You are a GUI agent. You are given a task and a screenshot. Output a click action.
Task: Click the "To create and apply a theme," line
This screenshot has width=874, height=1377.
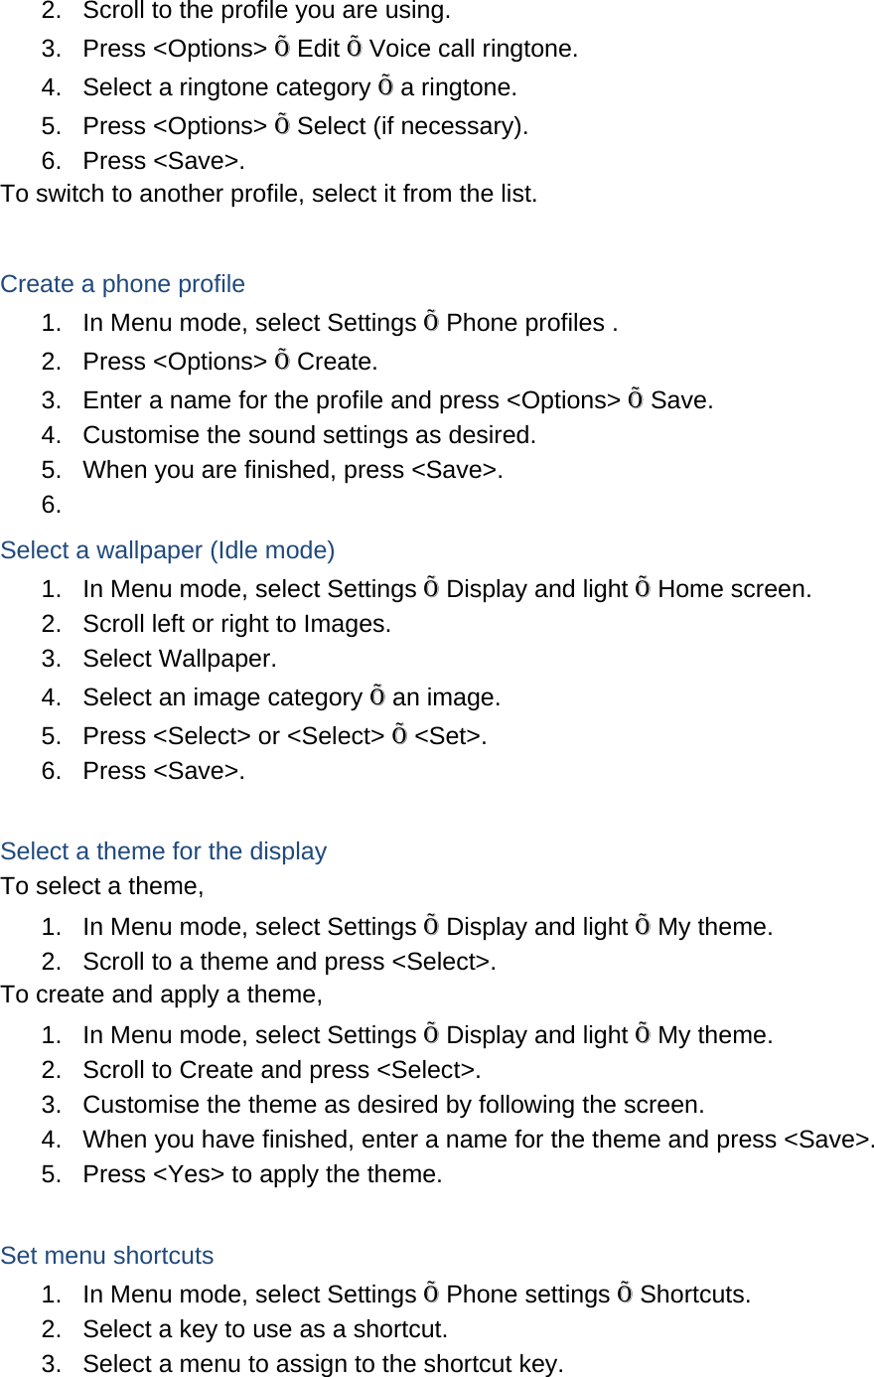[161, 994]
